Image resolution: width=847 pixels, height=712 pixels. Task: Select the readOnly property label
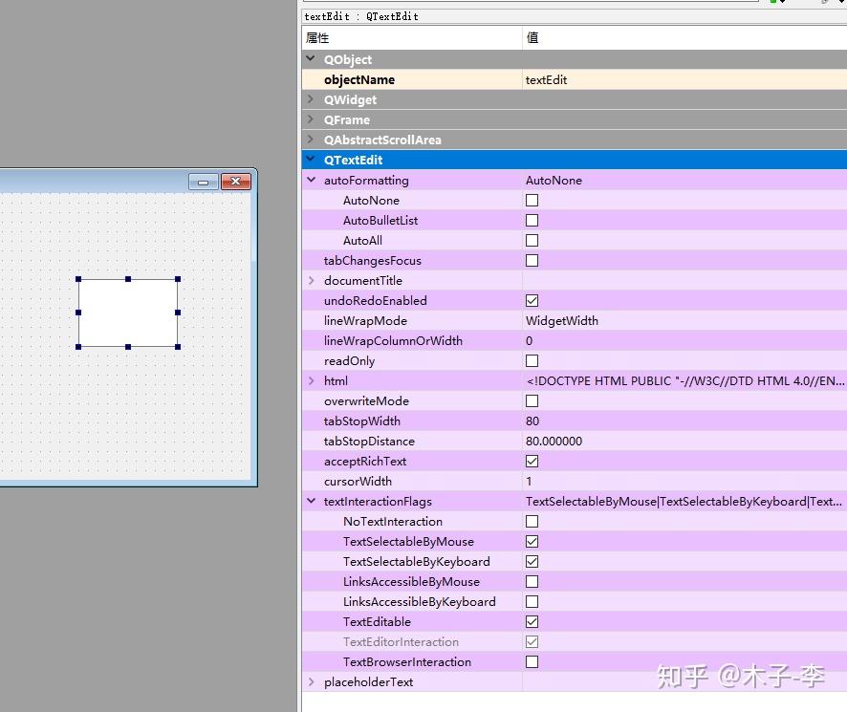pyautogui.click(x=349, y=361)
